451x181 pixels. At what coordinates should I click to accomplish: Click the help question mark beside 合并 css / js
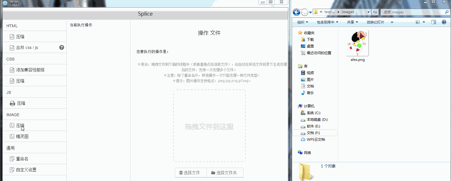61,47
